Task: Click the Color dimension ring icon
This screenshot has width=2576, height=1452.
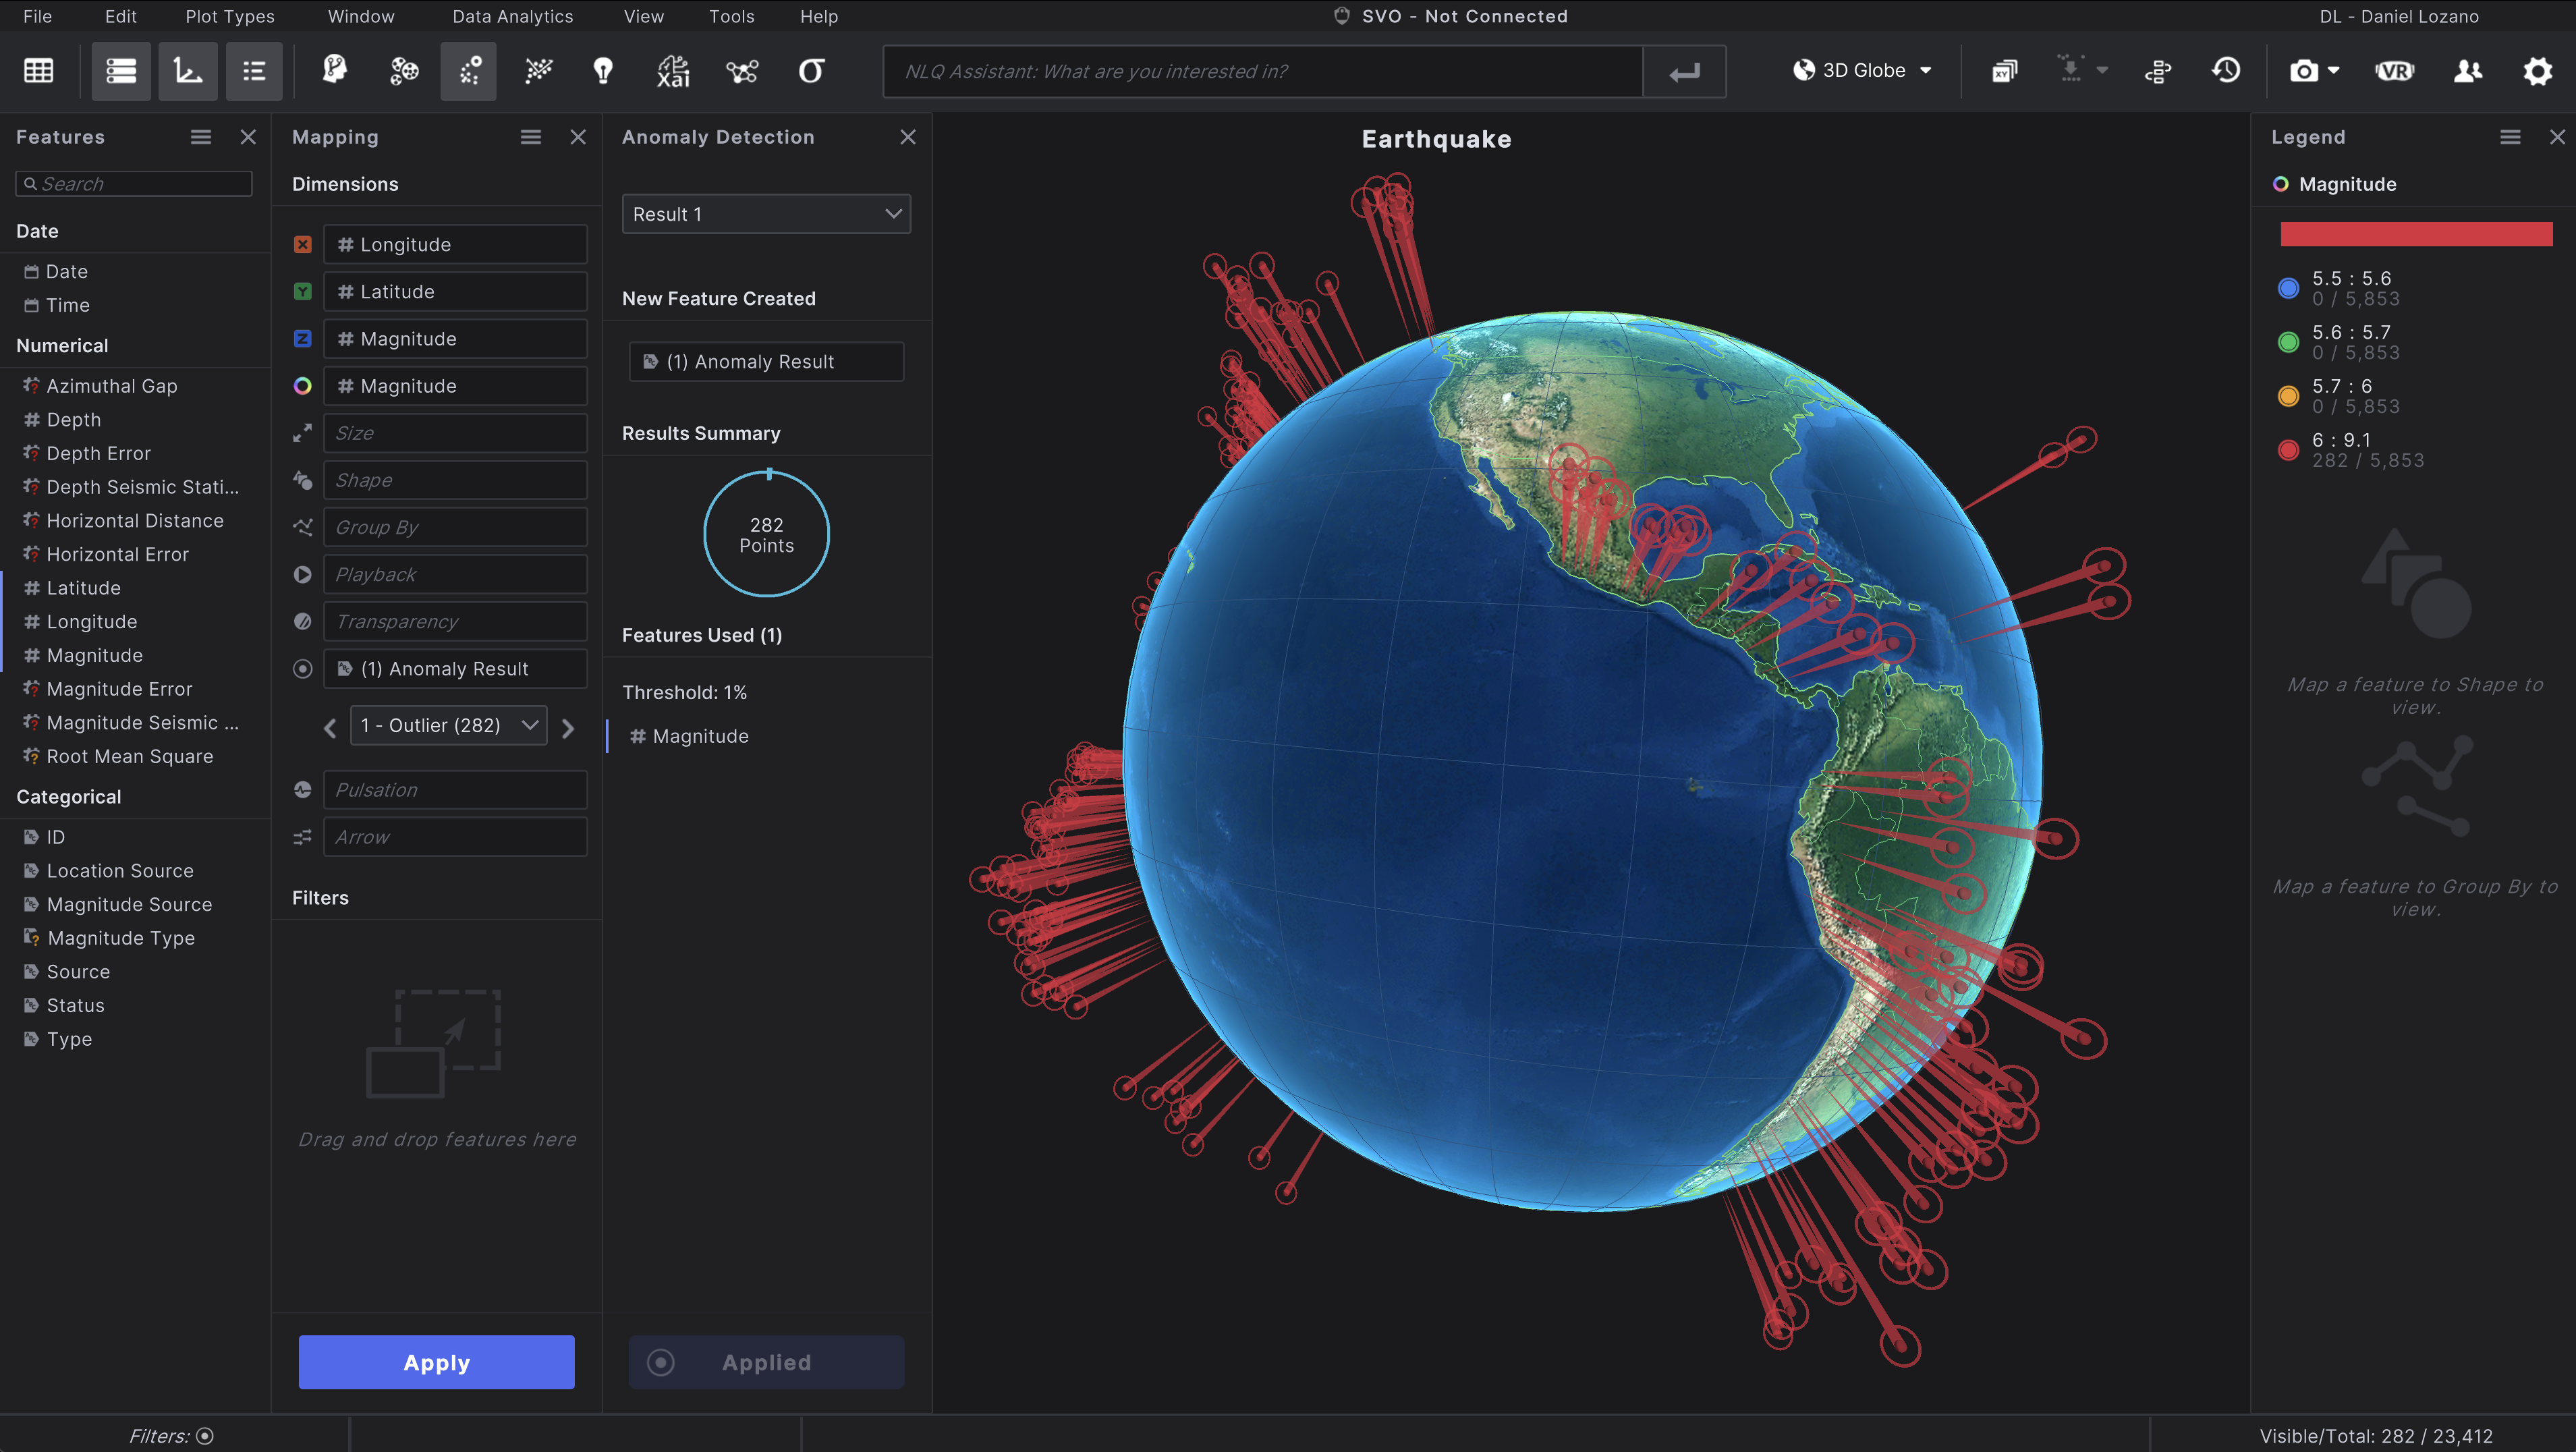Action: point(303,386)
